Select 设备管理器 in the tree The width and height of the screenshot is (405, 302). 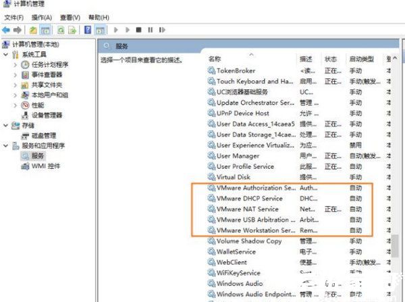pos(47,116)
